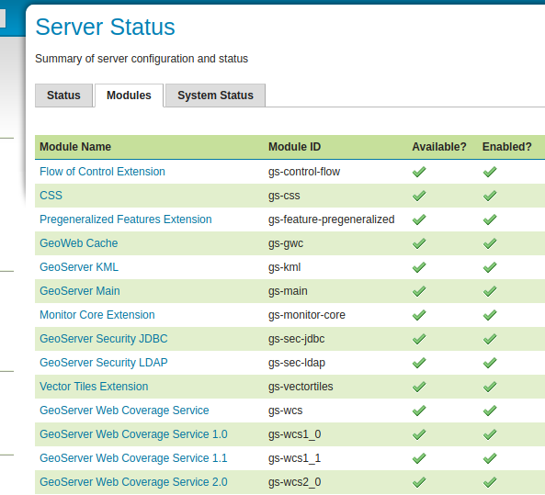The image size is (545, 495).
Task: Click Available checkmark for gs-control-flow
Action: tap(419, 172)
